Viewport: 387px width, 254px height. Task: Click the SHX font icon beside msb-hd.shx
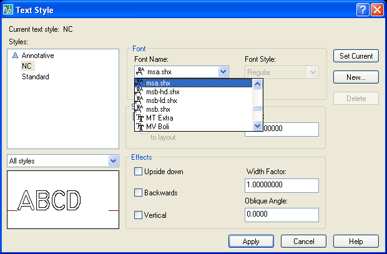(x=139, y=91)
